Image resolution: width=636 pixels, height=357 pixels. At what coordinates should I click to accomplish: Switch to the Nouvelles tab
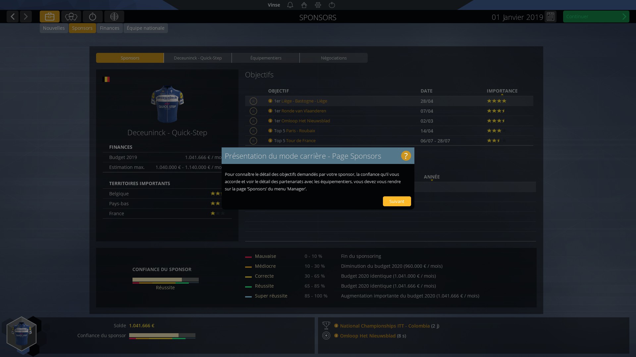point(54,28)
